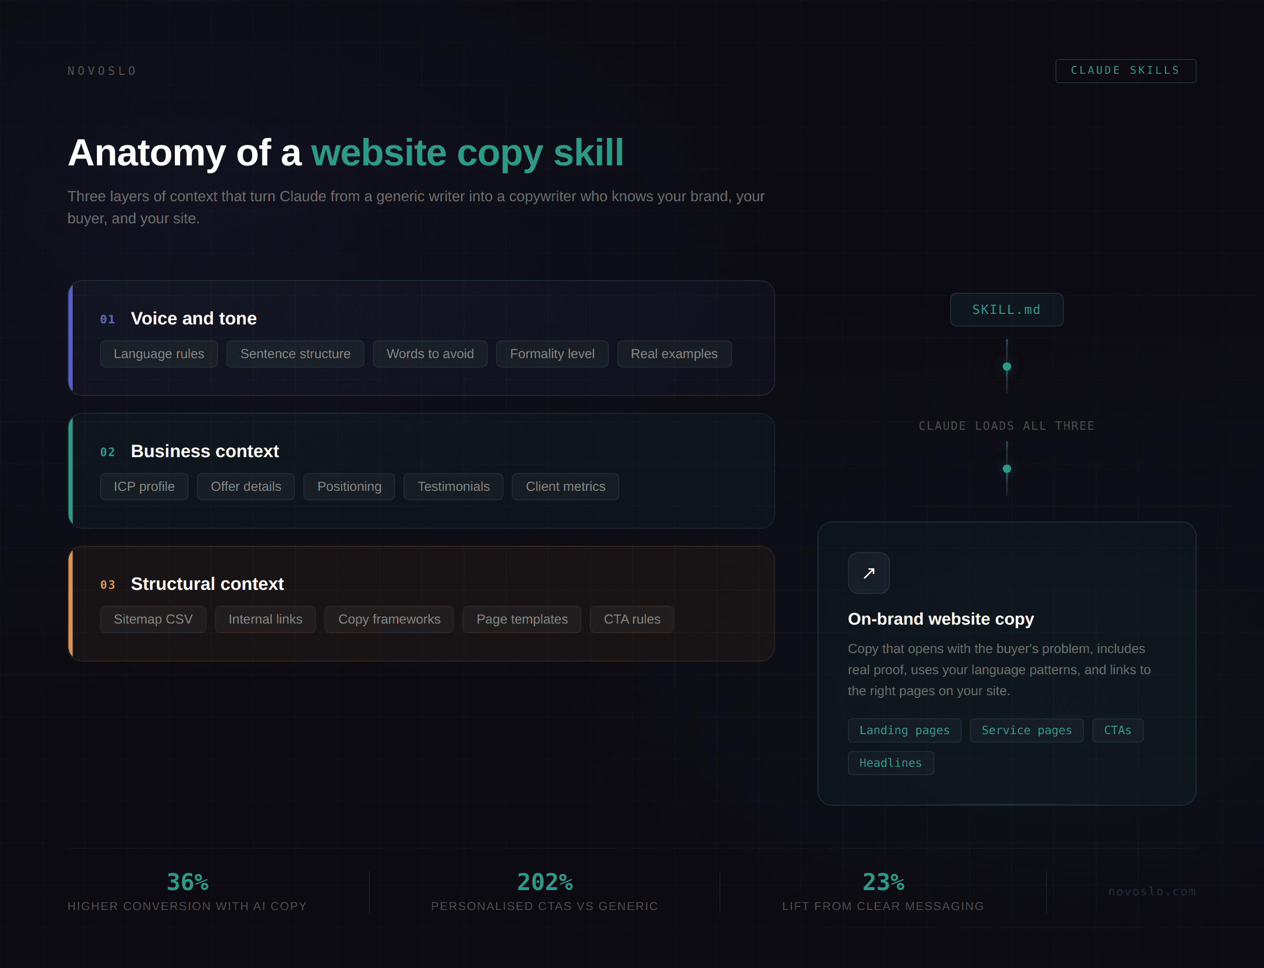Expand the Structural context section

point(208,584)
